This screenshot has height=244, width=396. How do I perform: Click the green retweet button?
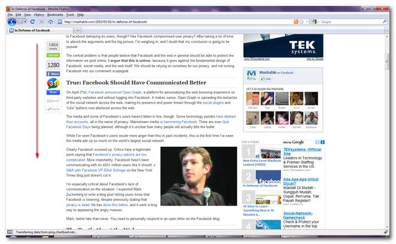(53, 55)
